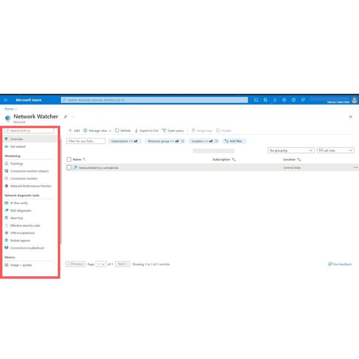Viewport: 359px width, 359px height.
Task: Open Directories and subscriptions filter icon
Action: pyautogui.click(x=265, y=100)
